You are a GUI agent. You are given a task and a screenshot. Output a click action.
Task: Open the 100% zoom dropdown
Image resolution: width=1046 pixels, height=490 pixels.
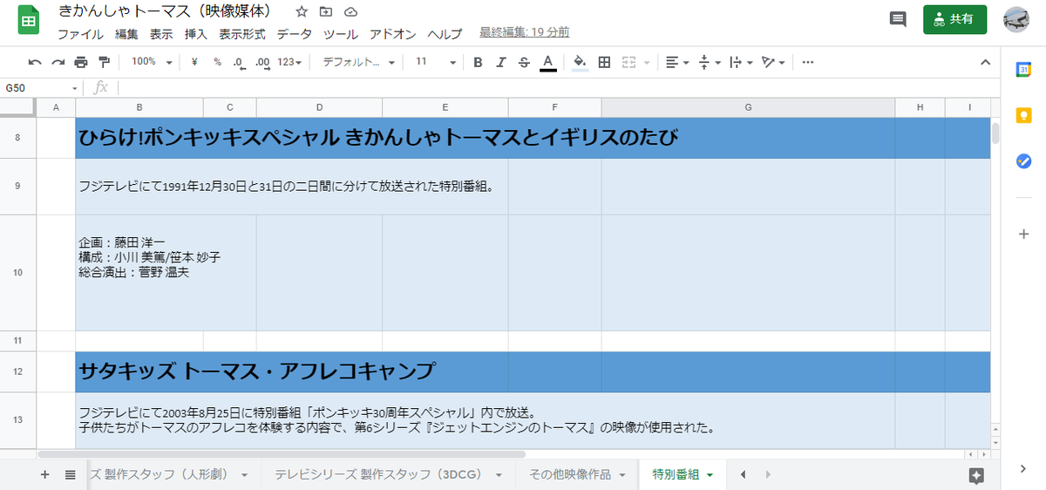click(152, 62)
